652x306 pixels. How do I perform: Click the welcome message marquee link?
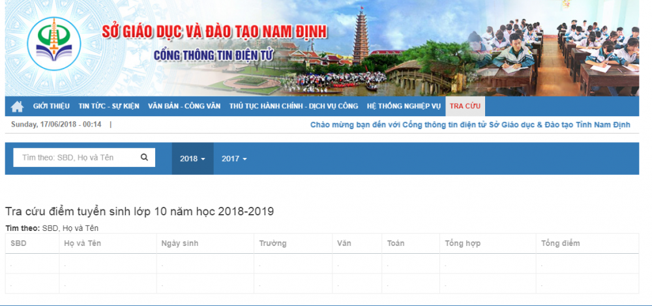coord(469,125)
